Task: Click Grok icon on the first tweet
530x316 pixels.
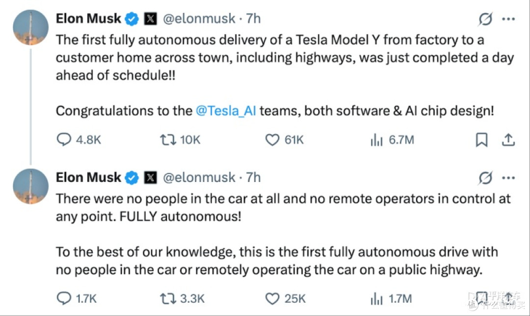Action: (485, 19)
